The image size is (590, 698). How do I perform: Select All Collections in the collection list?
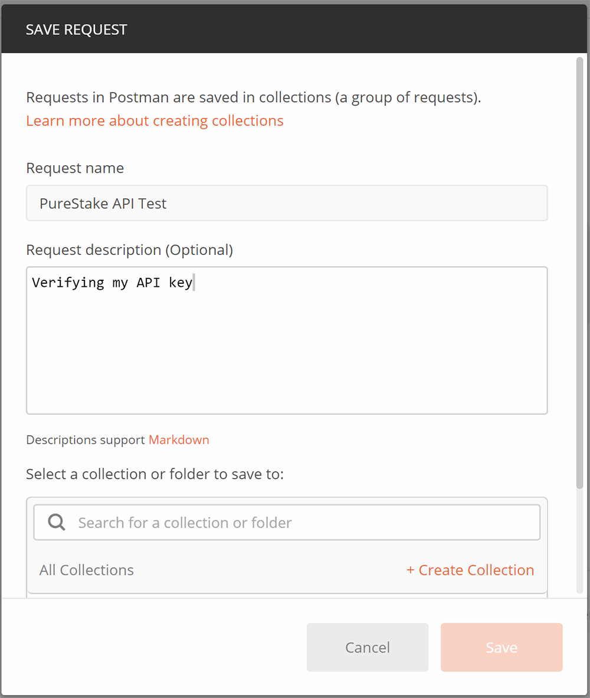point(86,570)
